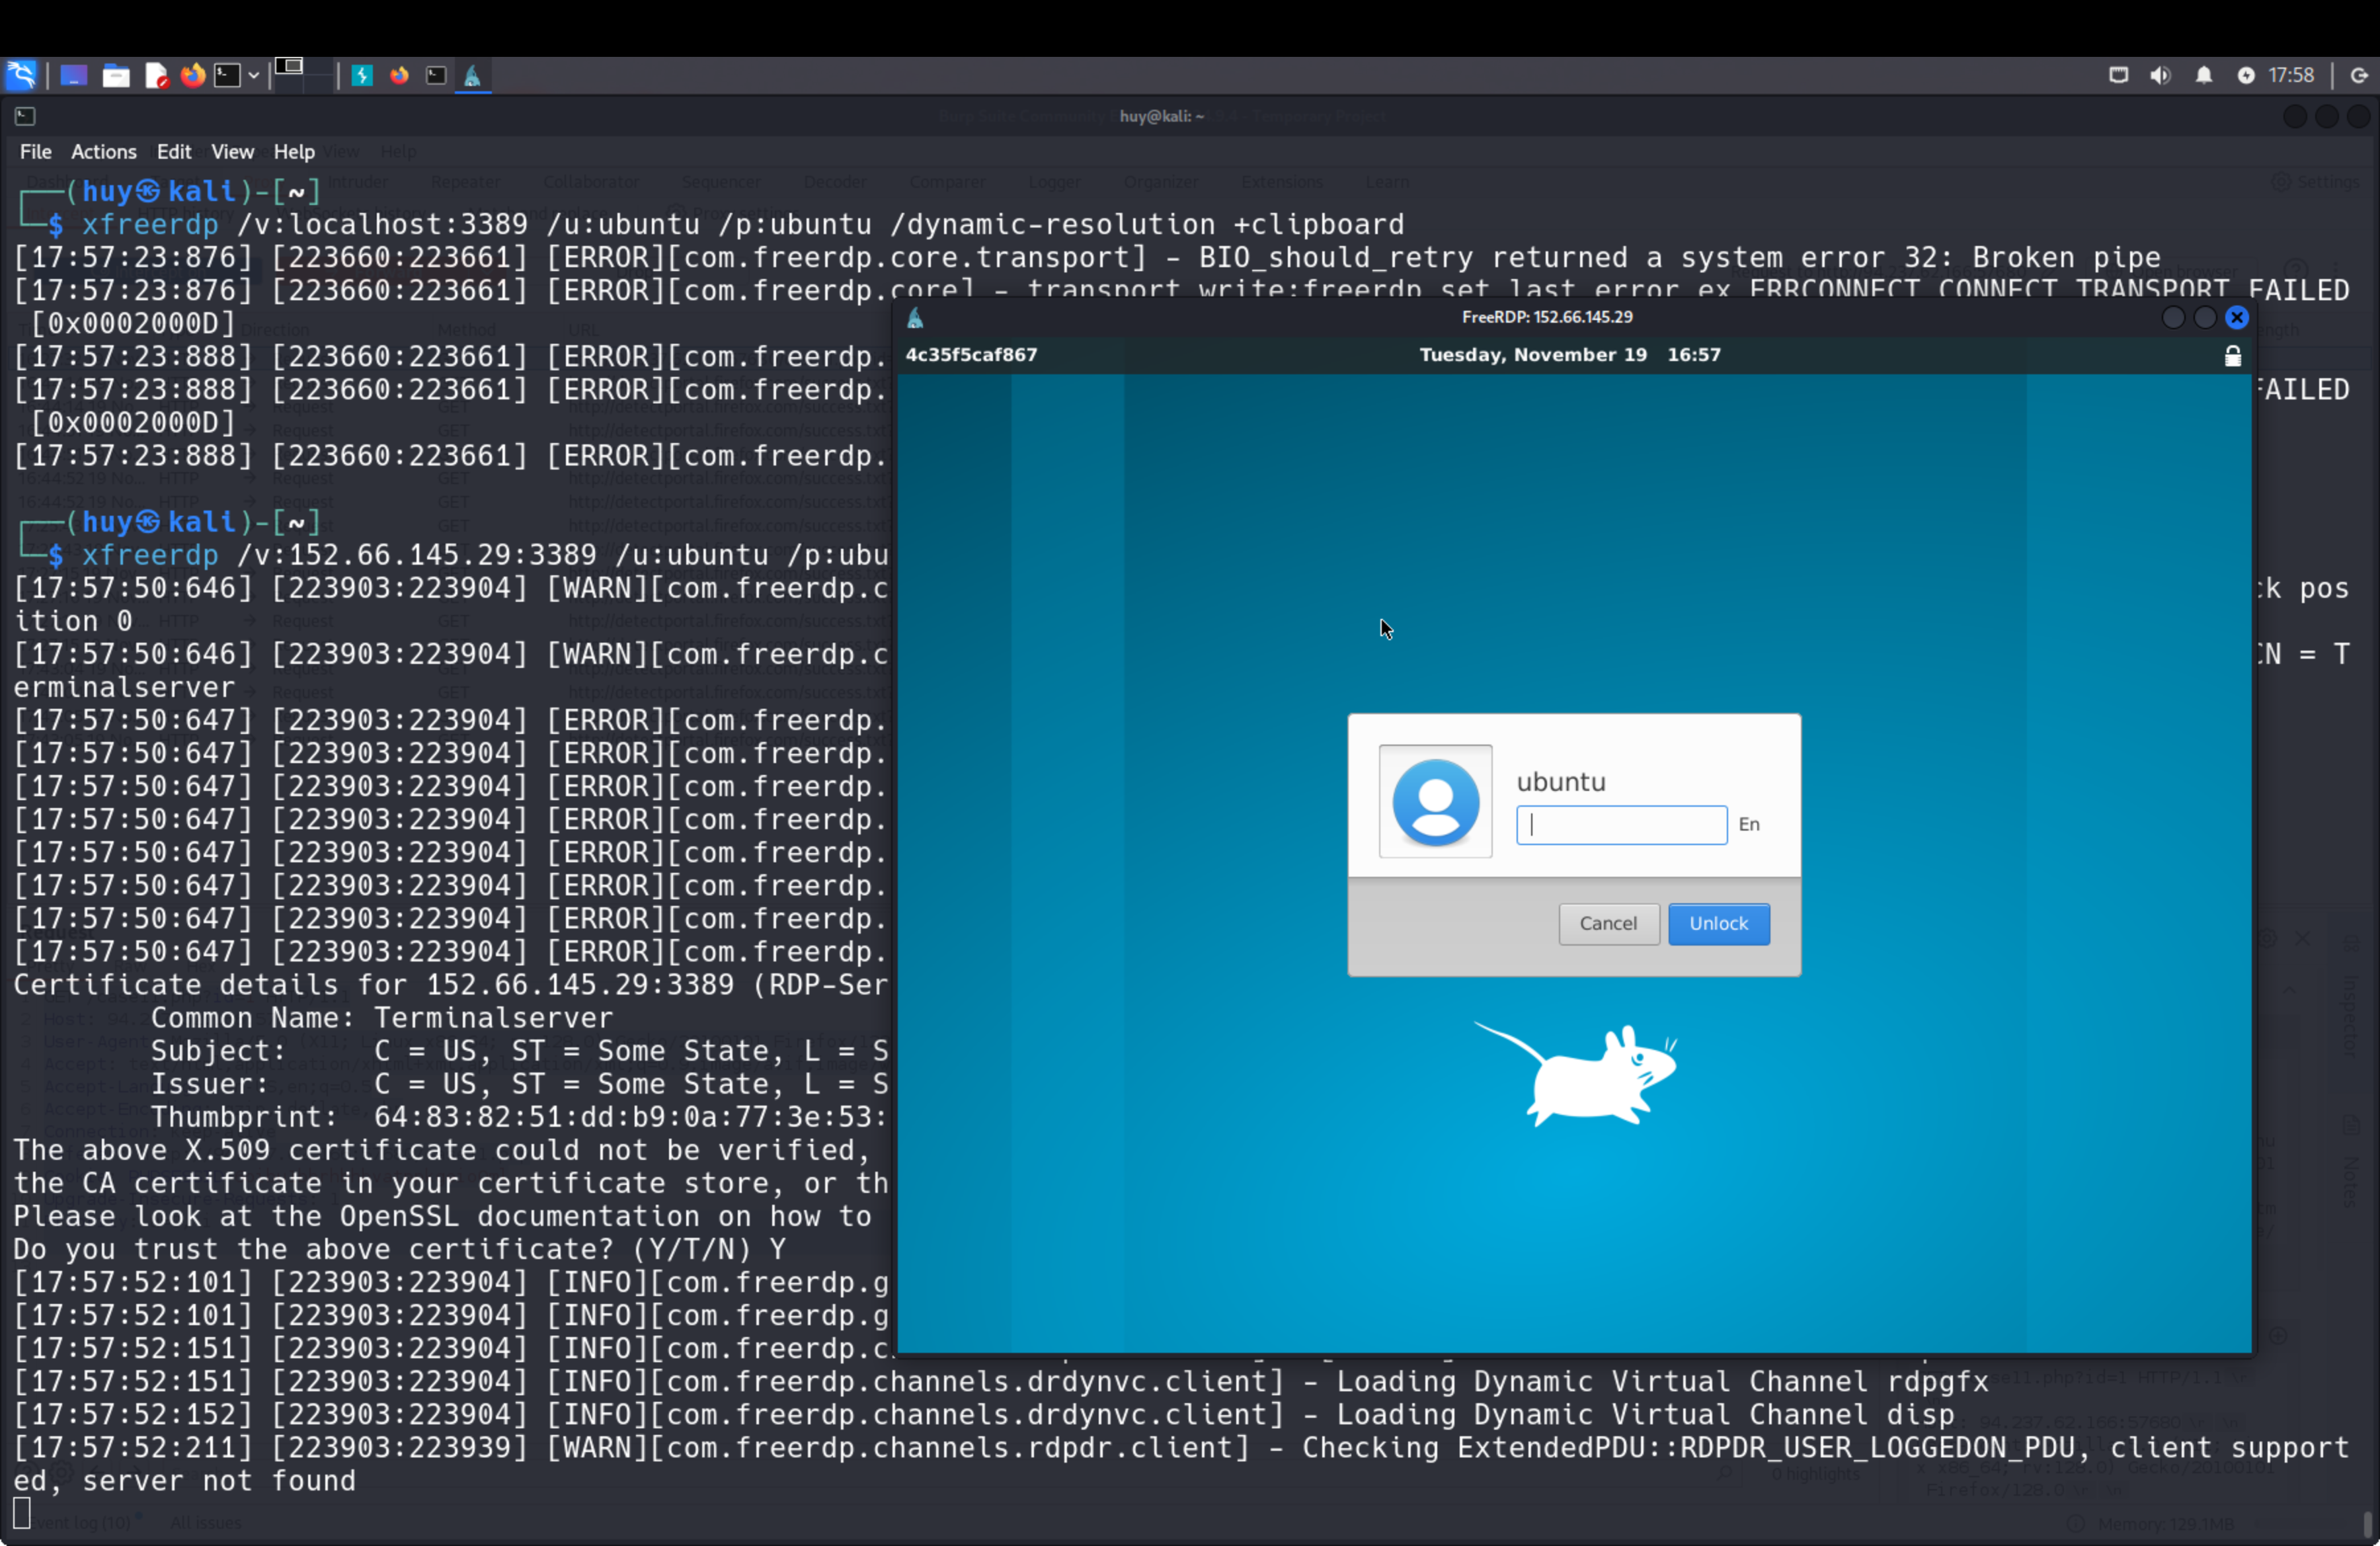The width and height of the screenshot is (2380, 1546).
Task: Click the show desktop panel icon
Action: 73,76
